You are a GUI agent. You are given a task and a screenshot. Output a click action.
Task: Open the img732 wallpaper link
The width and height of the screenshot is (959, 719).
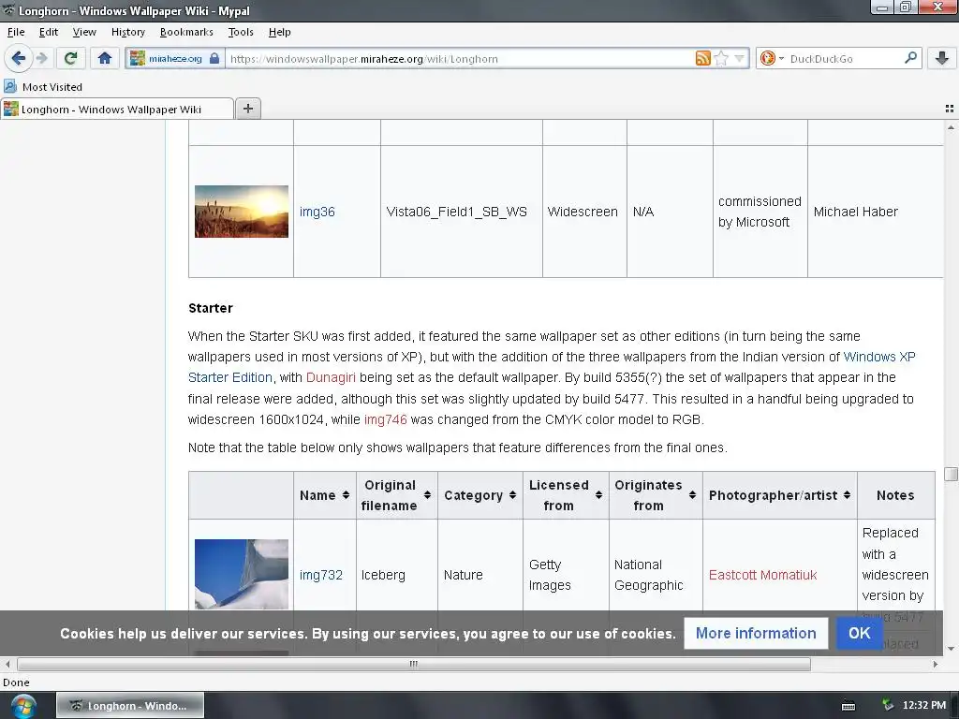(320, 575)
